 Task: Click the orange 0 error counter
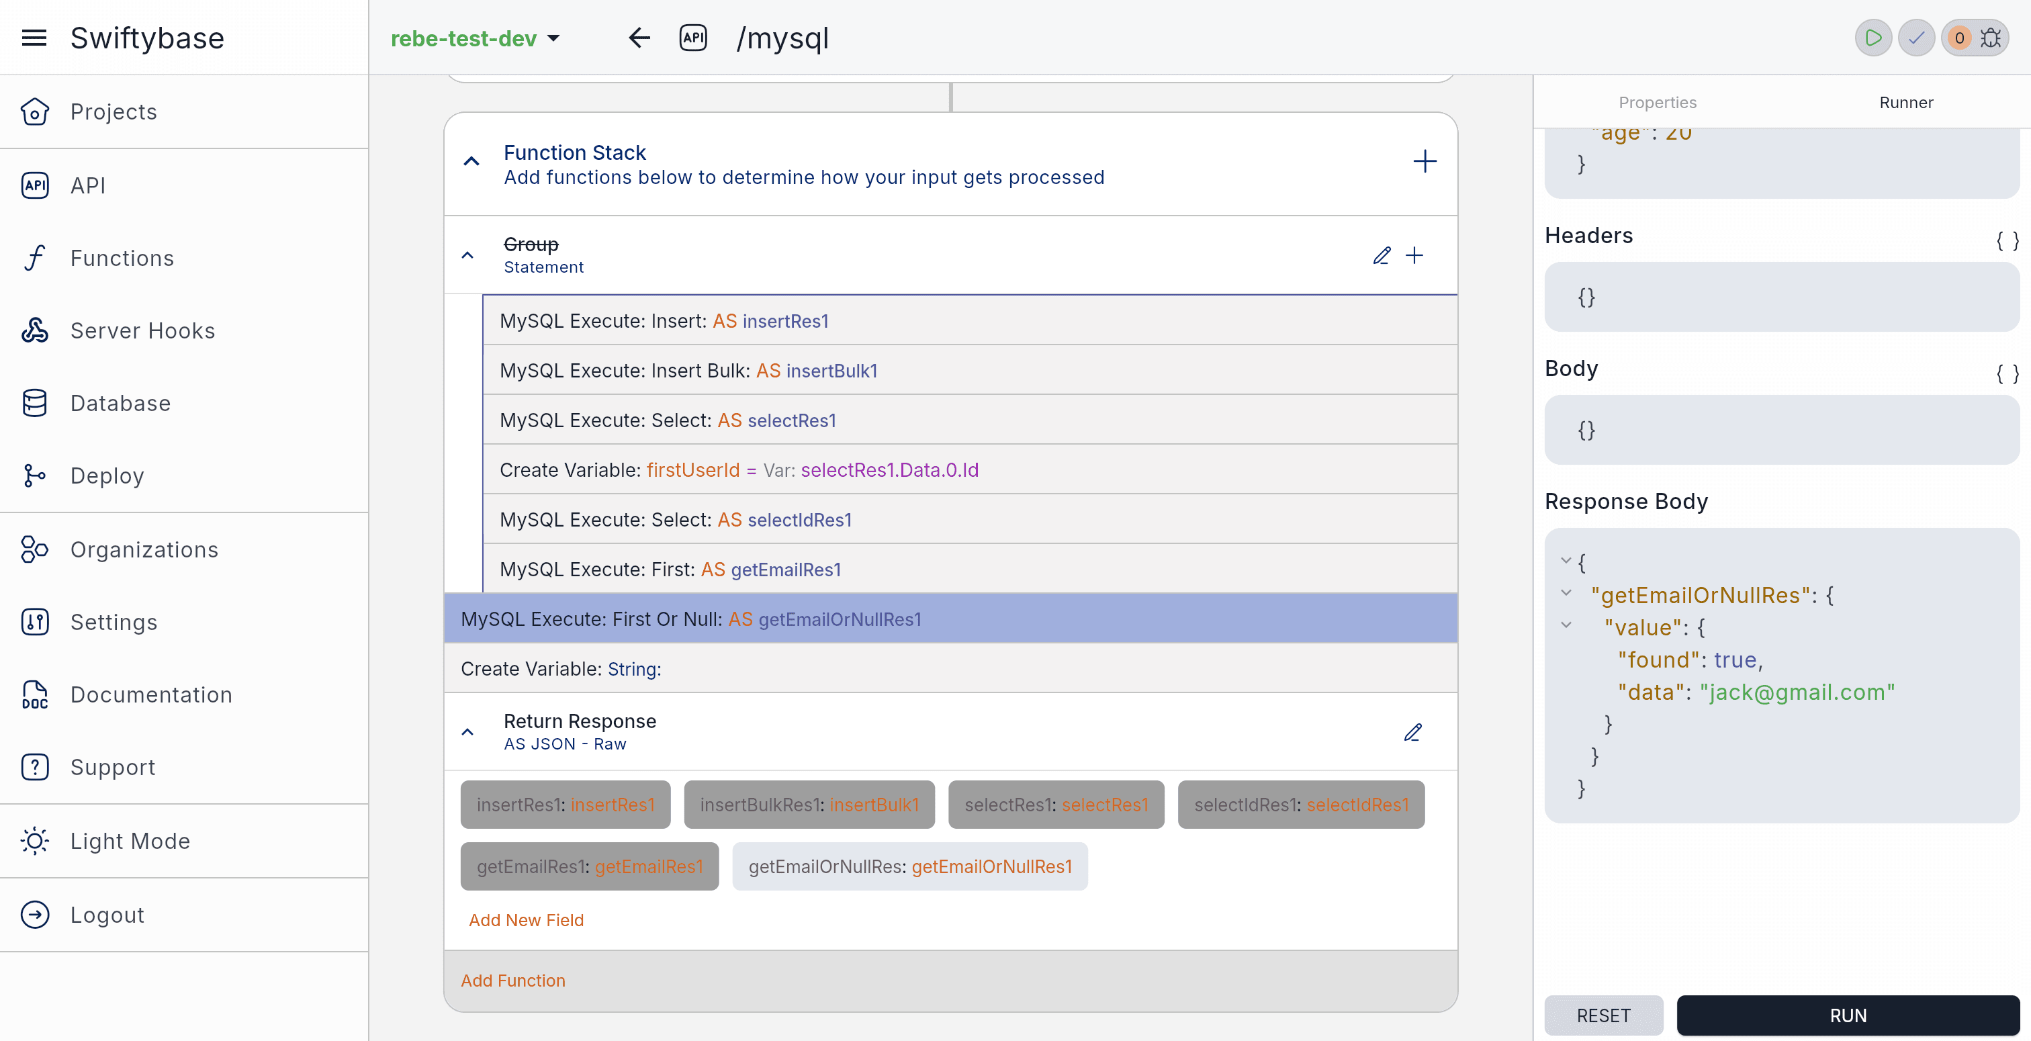point(1959,38)
